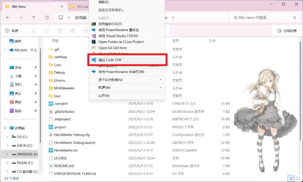Select the Drivers folder
303x182 pixels.
coord(57,80)
